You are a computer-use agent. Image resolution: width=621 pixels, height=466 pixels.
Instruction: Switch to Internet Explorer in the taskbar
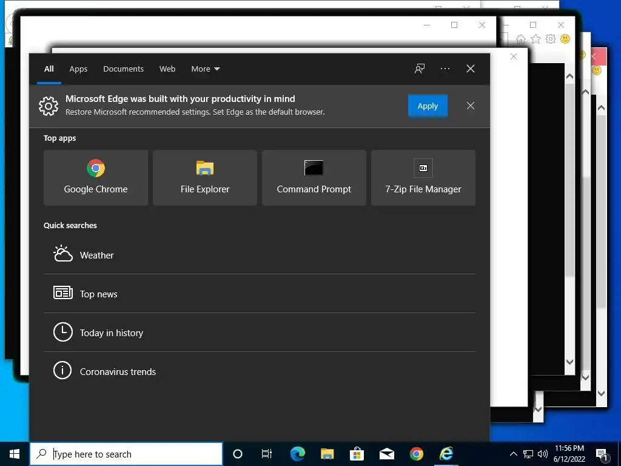click(446, 454)
